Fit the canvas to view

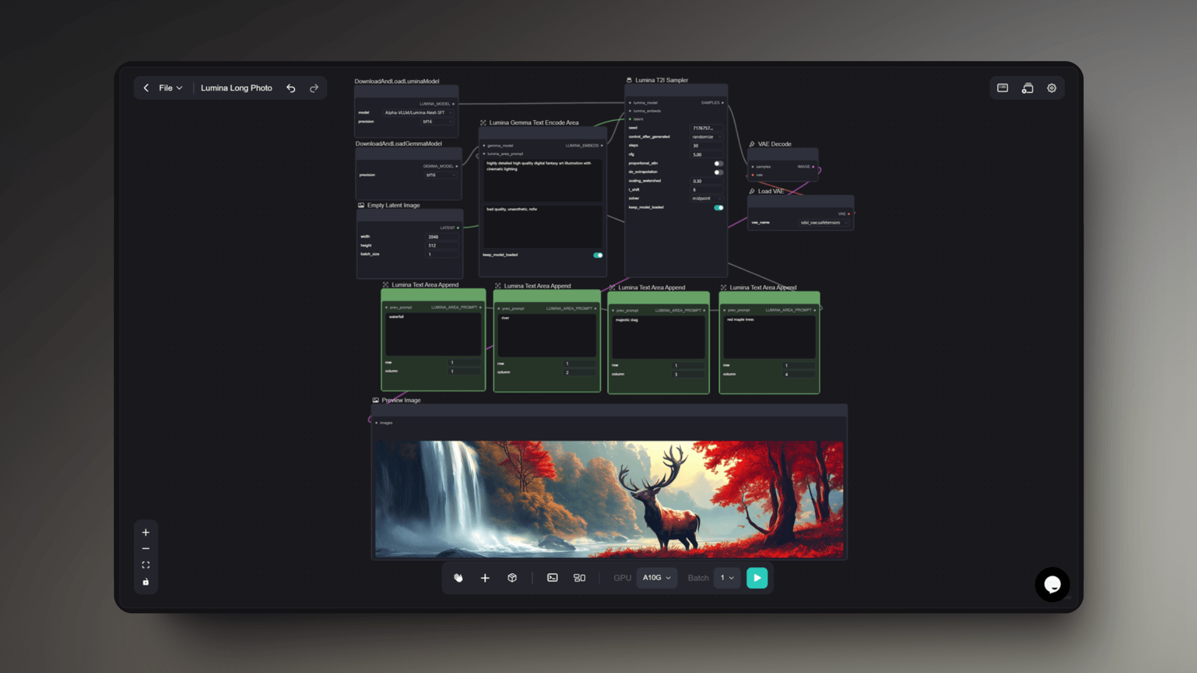[x=146, y=565]
